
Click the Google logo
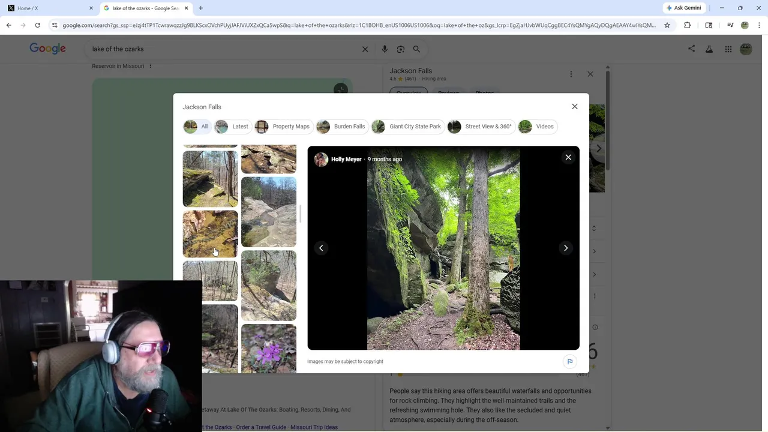pyautogui.click(x=47, y=49)
